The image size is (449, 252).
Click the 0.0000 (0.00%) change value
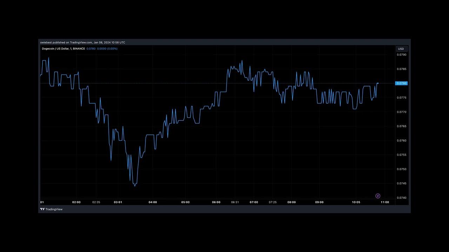click(107, 49)
